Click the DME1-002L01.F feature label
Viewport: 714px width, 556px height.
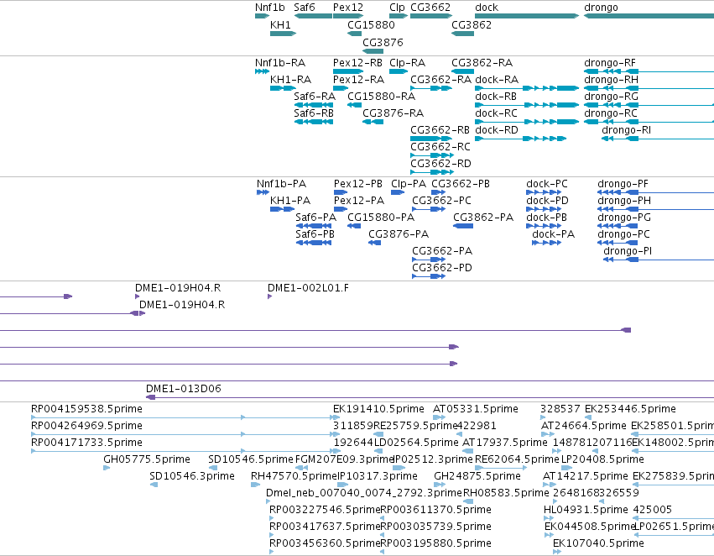pos(308,287)
